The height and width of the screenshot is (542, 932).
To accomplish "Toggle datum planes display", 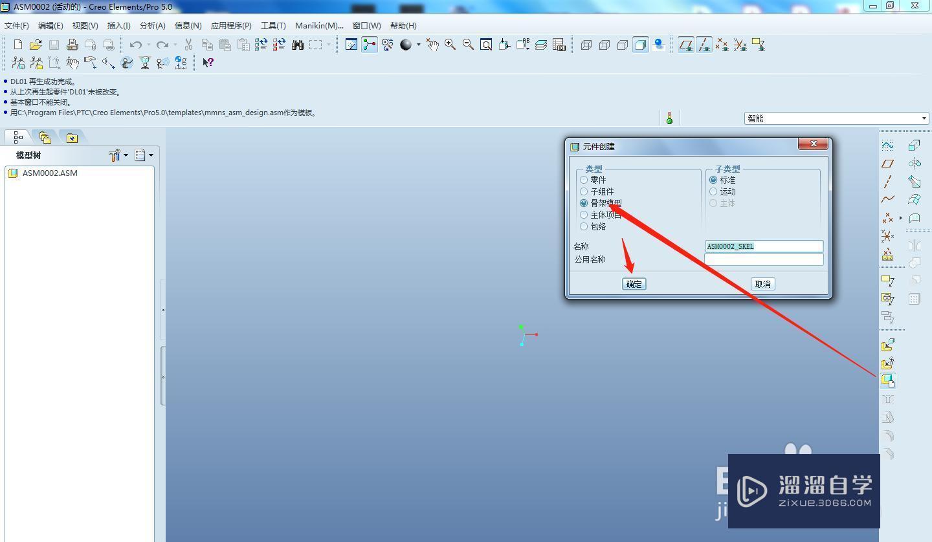I will pyautogui.click(x=686, y=45).
